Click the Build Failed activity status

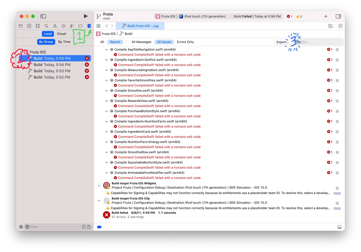coord(257,16)
